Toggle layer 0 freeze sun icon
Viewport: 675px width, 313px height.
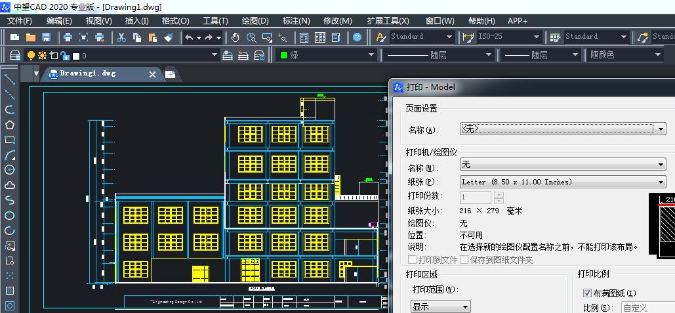pyautogui.click(x=42, y=56)
